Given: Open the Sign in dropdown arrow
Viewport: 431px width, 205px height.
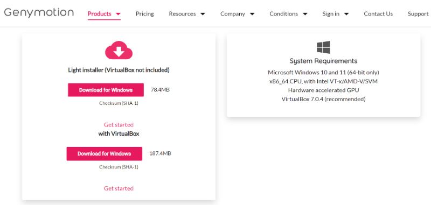Looking at the screenshot, I should (x=346, y=14).
